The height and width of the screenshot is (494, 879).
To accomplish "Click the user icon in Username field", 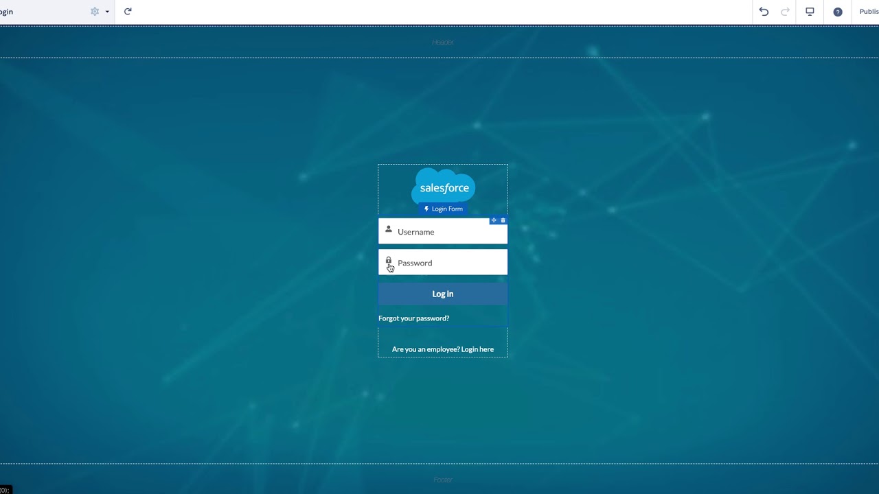I will coord(389,229).
